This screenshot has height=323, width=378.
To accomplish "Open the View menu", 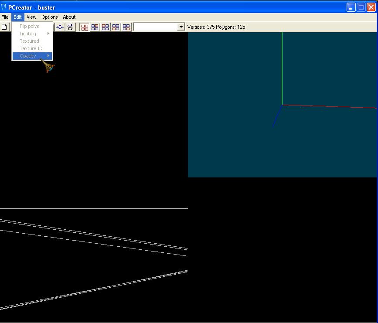I will [x=31, y=17].
